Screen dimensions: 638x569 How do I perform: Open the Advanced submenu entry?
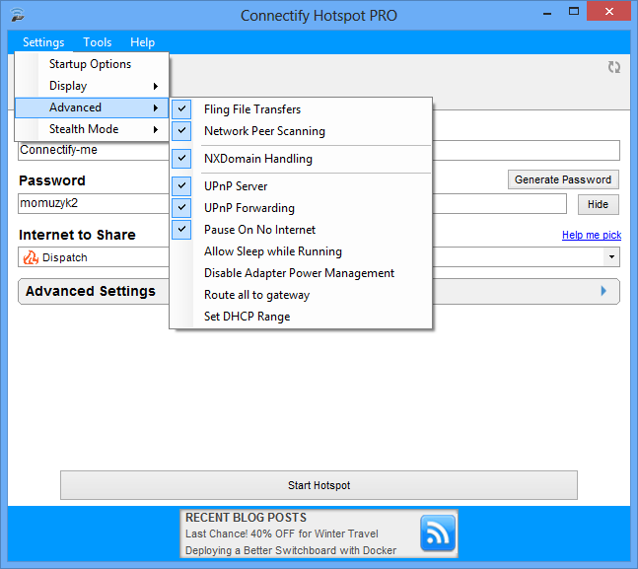(x=92, y=107)
